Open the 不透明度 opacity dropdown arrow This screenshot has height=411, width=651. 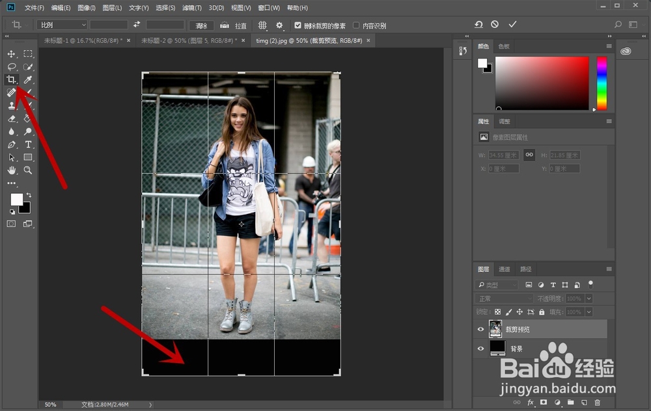click(x=589, y=298)
